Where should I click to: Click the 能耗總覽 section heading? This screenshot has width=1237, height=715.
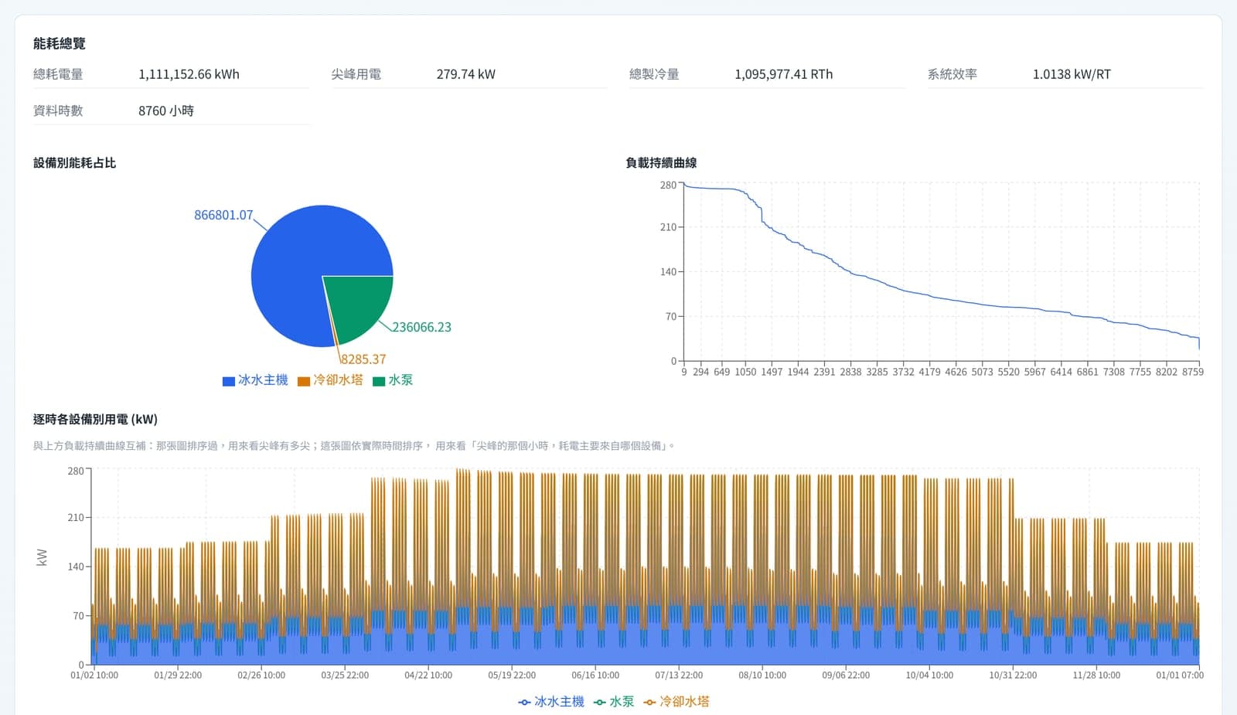pos(60,43)
